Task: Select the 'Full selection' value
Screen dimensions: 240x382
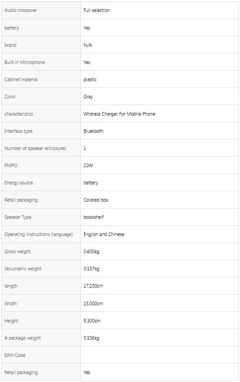Action: click(97, 10)
